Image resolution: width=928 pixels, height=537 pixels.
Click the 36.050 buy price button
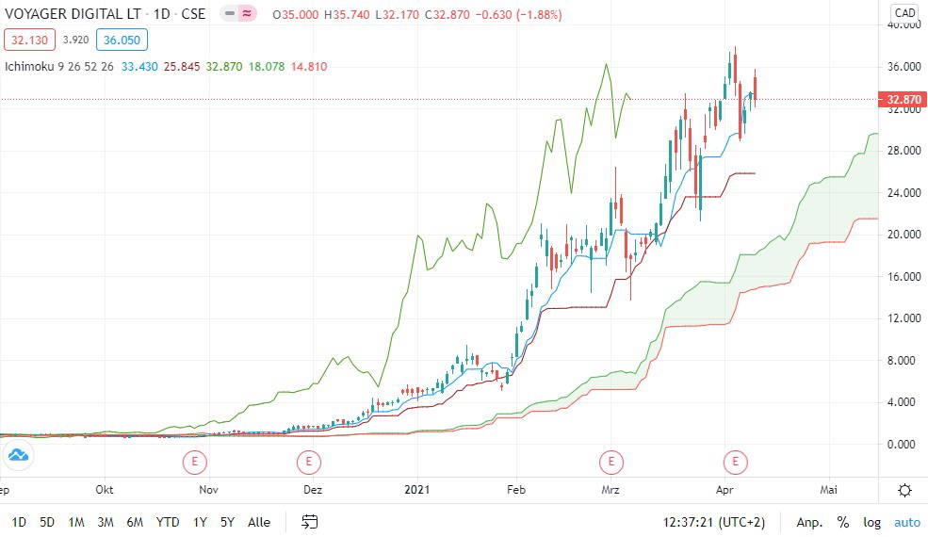coord(122,41)
